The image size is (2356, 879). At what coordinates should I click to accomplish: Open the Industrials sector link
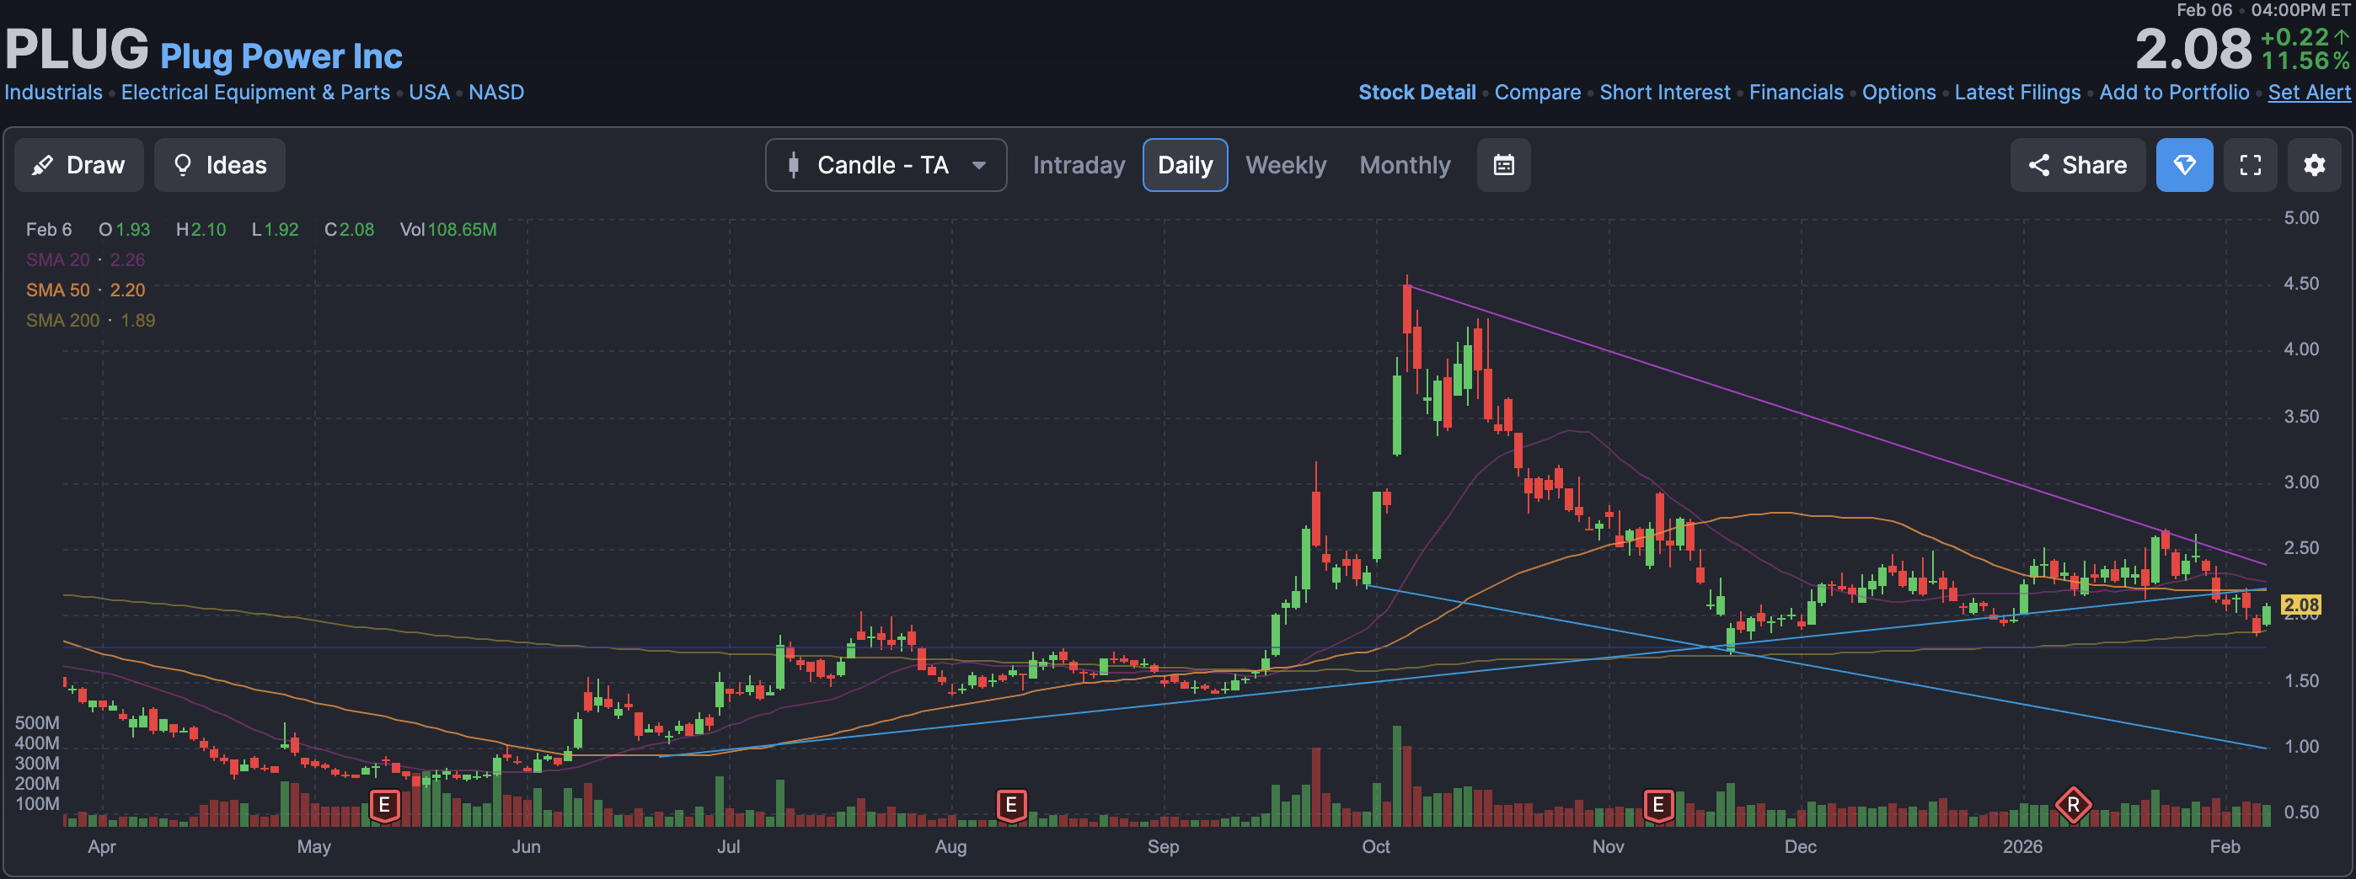point(54,93)
